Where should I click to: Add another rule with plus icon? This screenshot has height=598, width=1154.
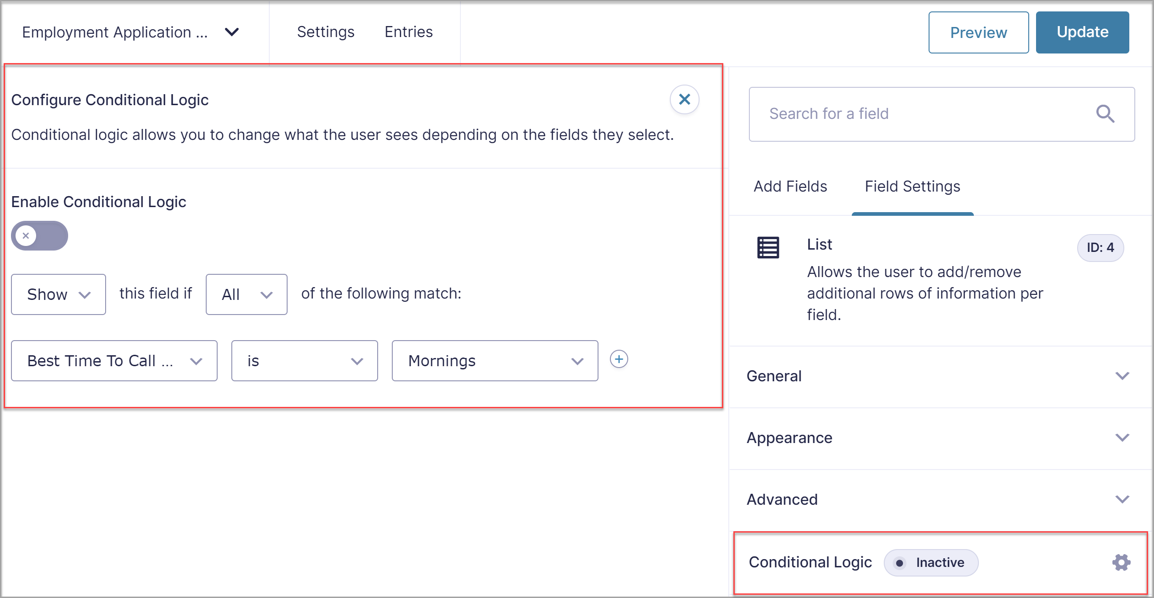(619, 359)
